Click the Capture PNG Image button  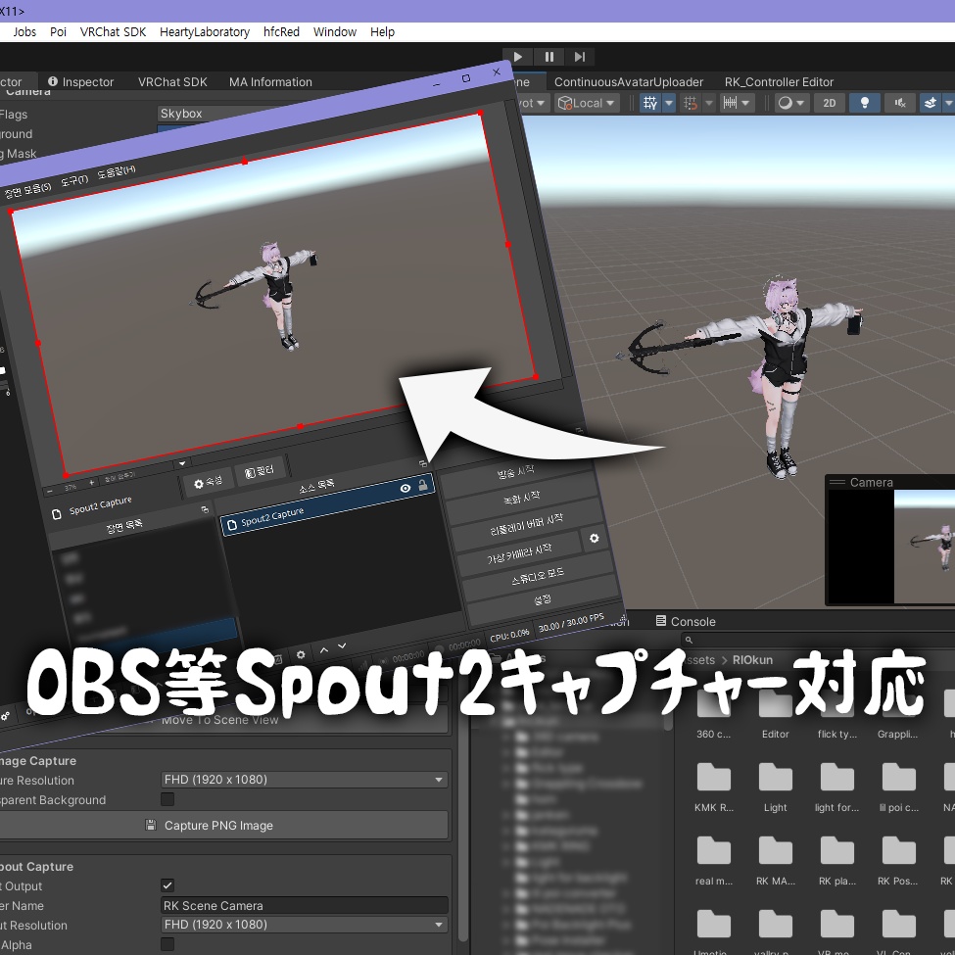[219, 826]
